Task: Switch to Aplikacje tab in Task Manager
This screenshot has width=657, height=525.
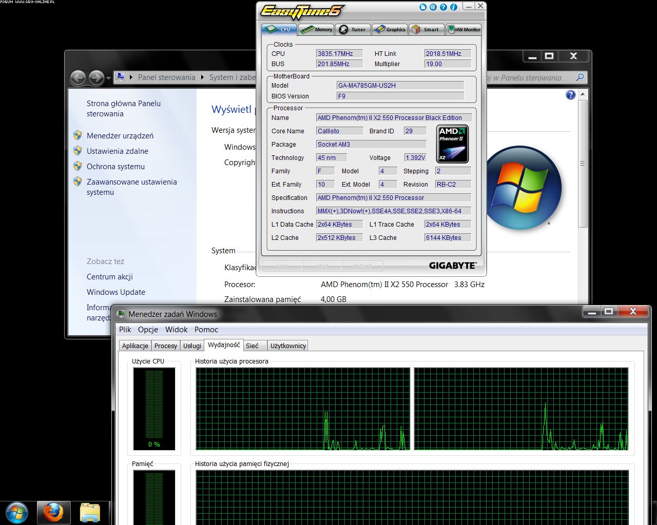Action: (135, 346)
